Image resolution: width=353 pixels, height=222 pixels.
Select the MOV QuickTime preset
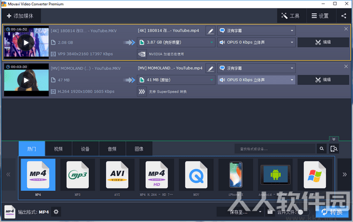coord(196,177)
